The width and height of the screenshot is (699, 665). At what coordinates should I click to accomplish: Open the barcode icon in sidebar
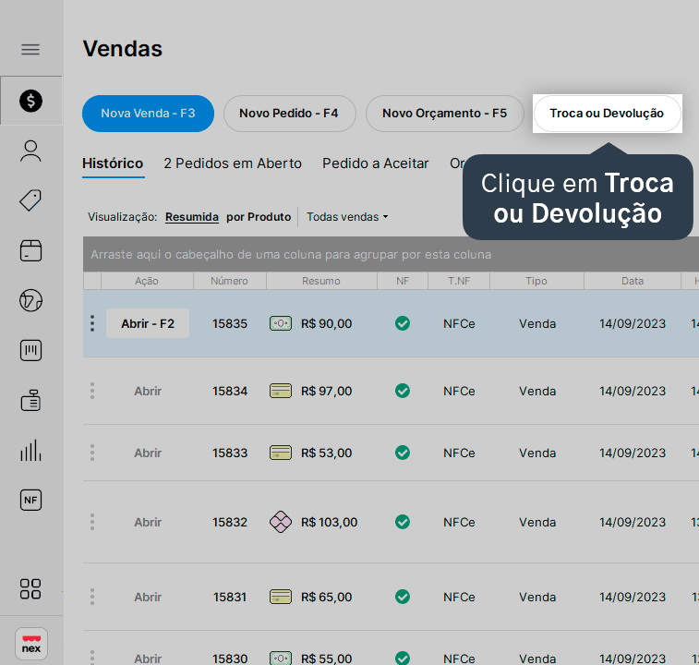click(30, 351)
